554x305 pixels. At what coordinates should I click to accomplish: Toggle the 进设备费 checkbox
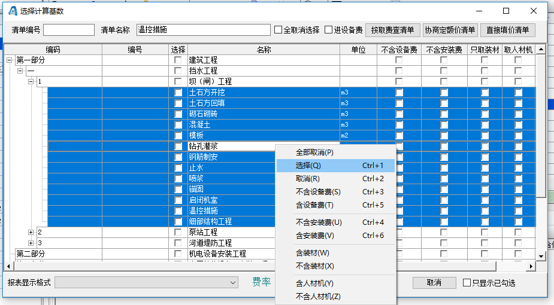point(329,30)
